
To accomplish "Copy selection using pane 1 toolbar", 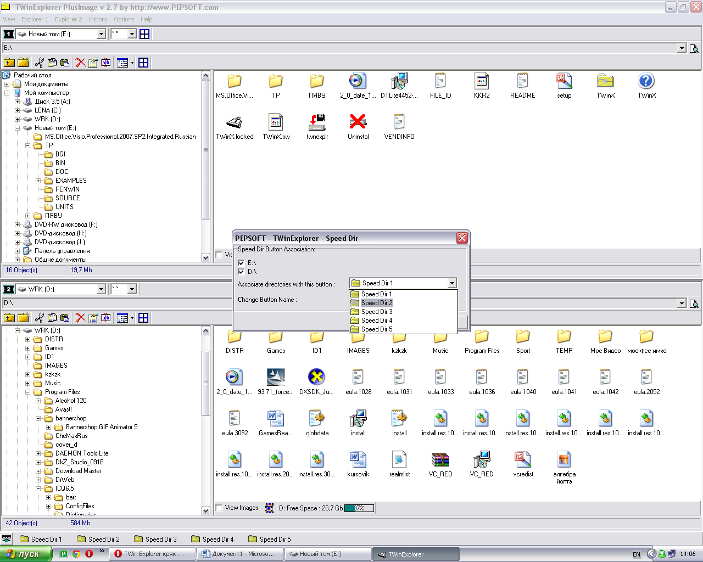I will pos(52,63).
